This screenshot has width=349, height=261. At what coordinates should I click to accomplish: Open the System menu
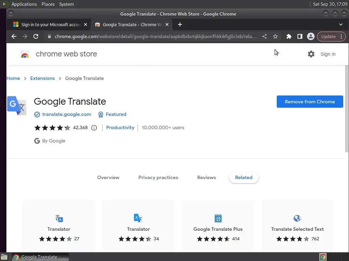click(66, 4)
